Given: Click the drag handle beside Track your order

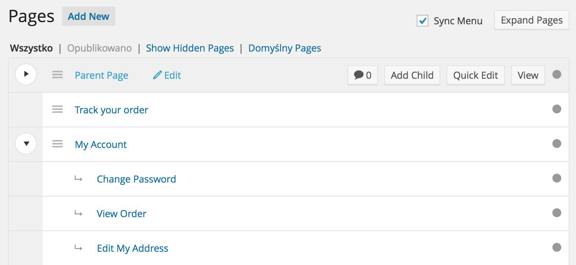Looking at the screenshot, I should coord(58,109).
